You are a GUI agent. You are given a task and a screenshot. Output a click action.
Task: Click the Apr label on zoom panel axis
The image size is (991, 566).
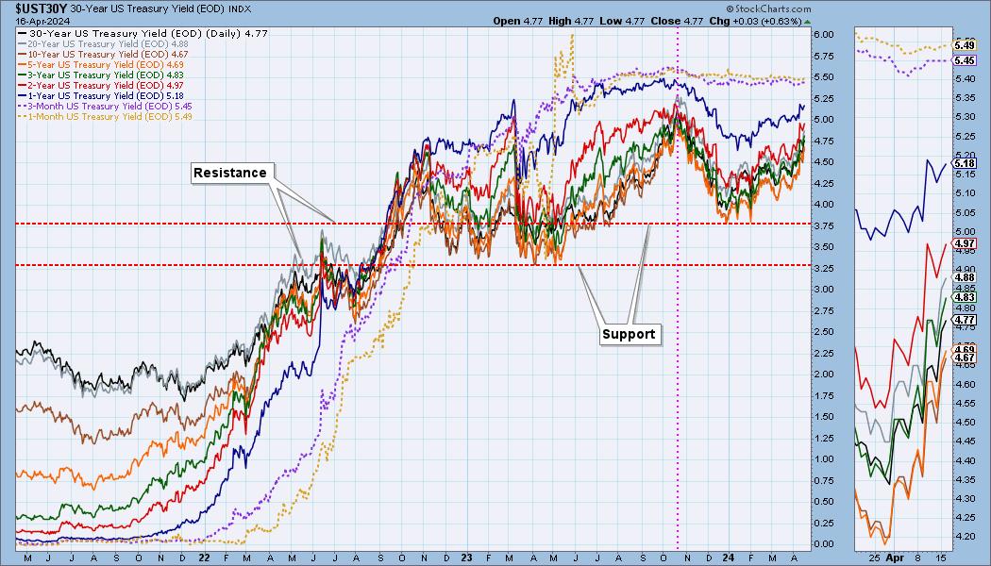coord(894,558)
